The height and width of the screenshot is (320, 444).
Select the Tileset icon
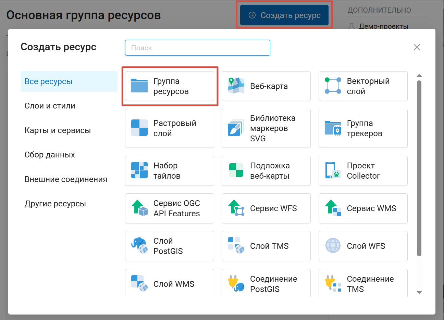pyautogui.click(x=139, y=170)
